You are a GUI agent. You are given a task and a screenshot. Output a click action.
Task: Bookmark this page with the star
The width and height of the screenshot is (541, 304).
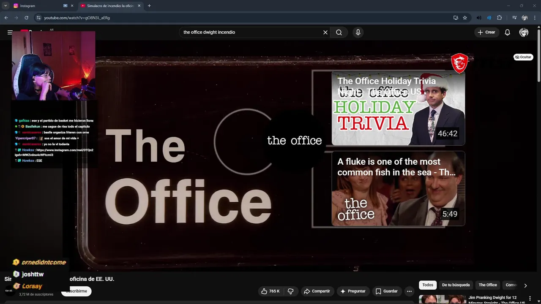(x=465, y=18)
